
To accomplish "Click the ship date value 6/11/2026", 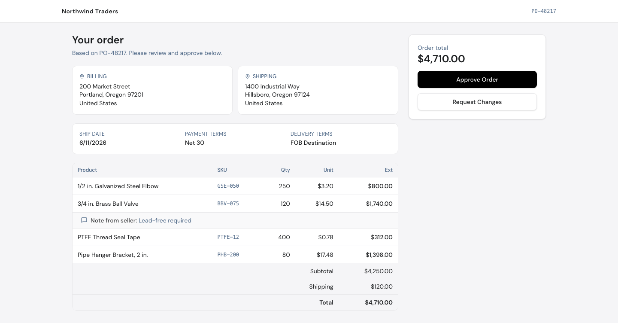I will coord(93,143).
